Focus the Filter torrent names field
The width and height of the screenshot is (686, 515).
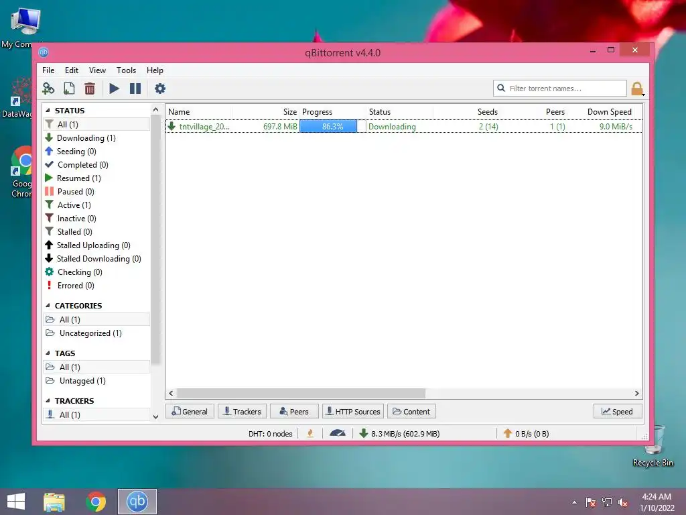[559, 88]
